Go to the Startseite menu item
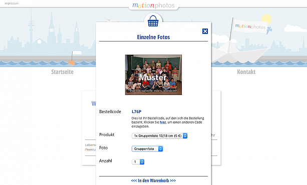This screenshot has width=307, height=185. [x=62, y=72]
